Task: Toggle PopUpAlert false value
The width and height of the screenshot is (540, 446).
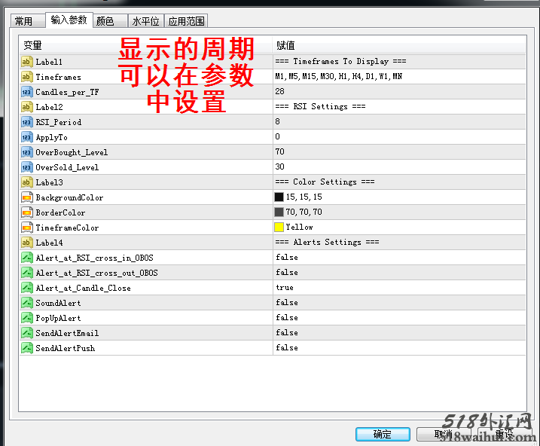Action: (x=287, y=317)
